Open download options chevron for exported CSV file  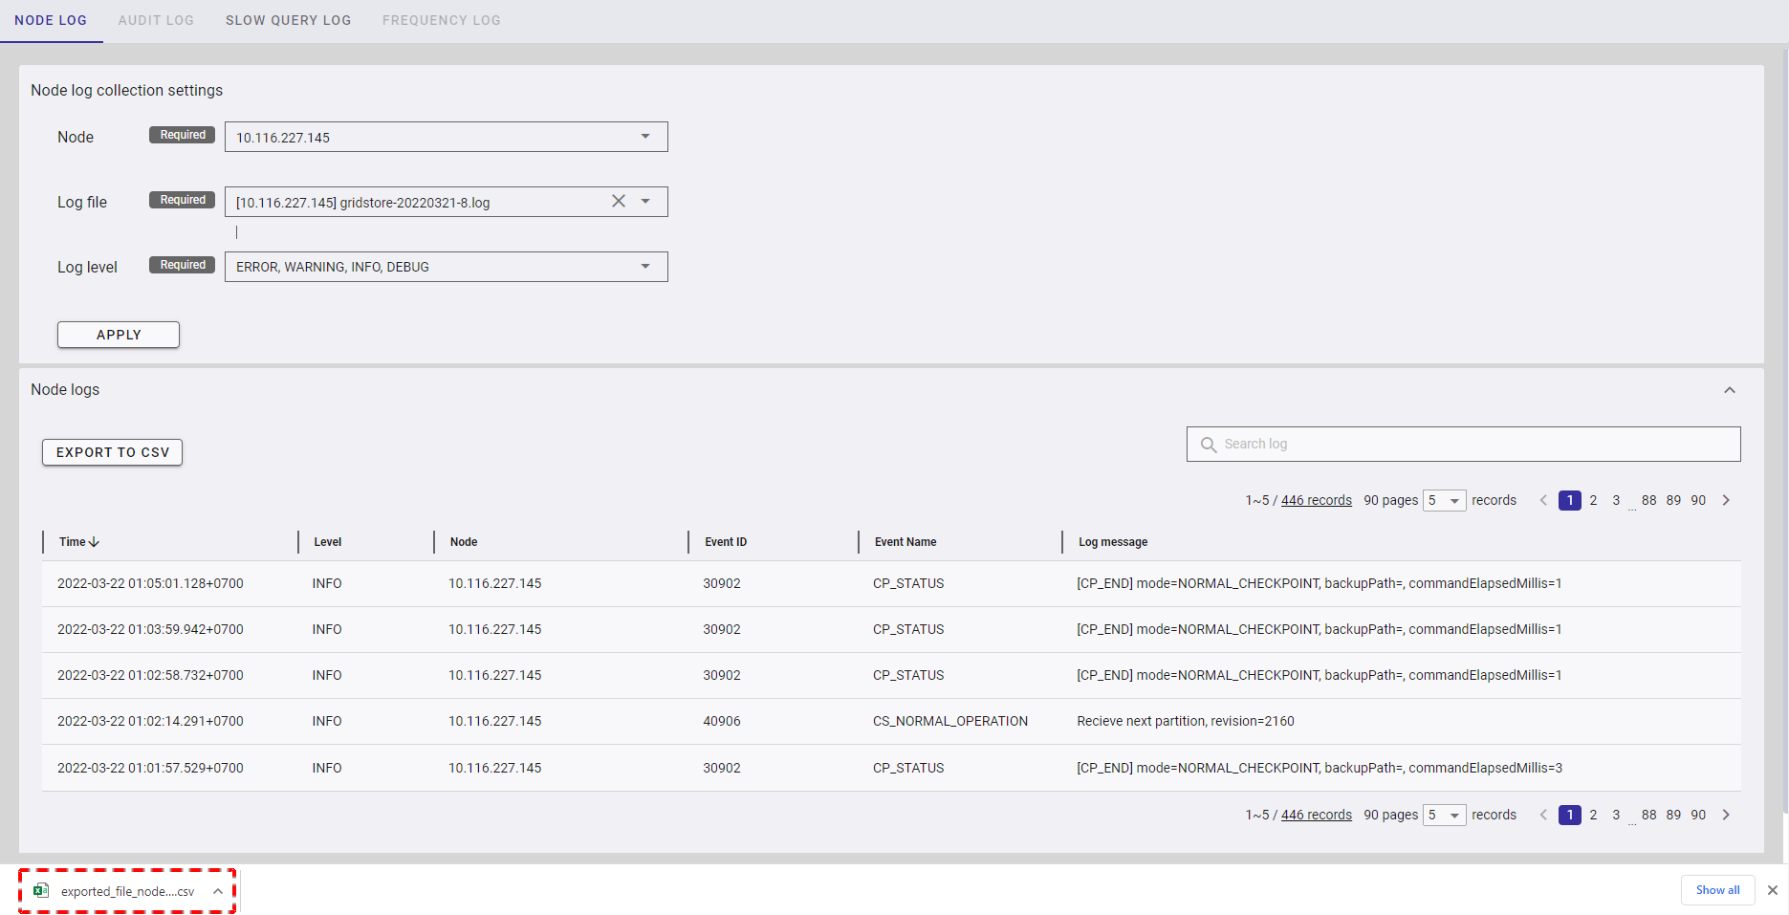(218, 891)
